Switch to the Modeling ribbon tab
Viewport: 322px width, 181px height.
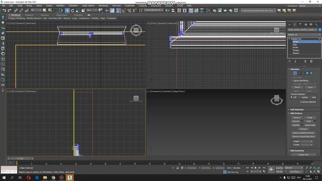(16, 15)
